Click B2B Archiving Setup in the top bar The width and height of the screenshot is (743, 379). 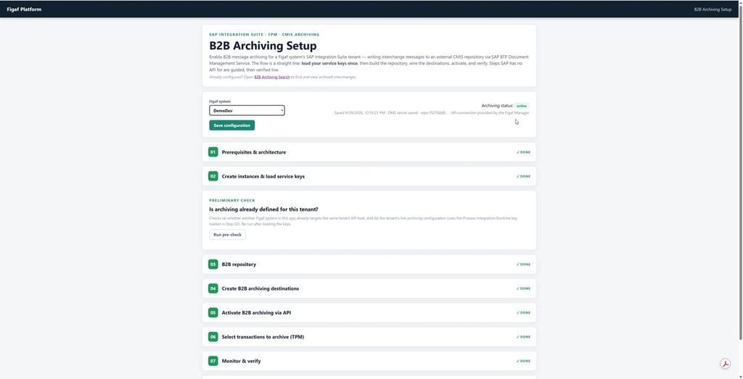(x=713, y=9)
